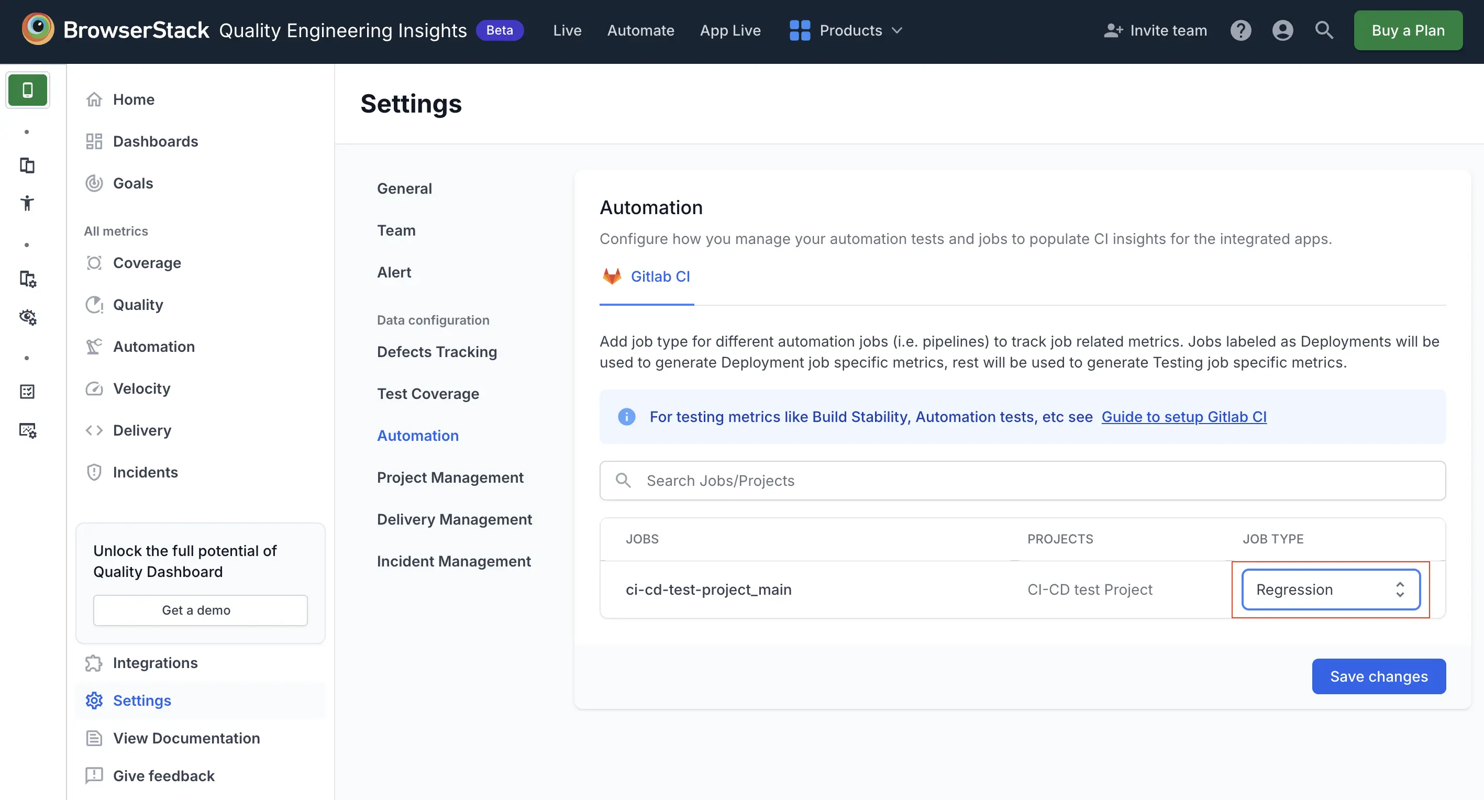
Task: Click the Invite team person icon
Action: pyautogui.click(x=1113, y=30)
